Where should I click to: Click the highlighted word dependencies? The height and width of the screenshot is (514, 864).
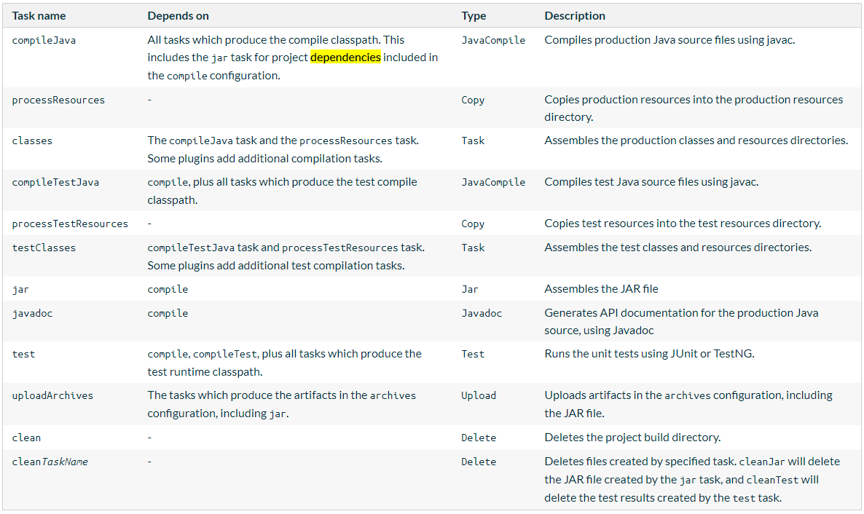[345, 58]
